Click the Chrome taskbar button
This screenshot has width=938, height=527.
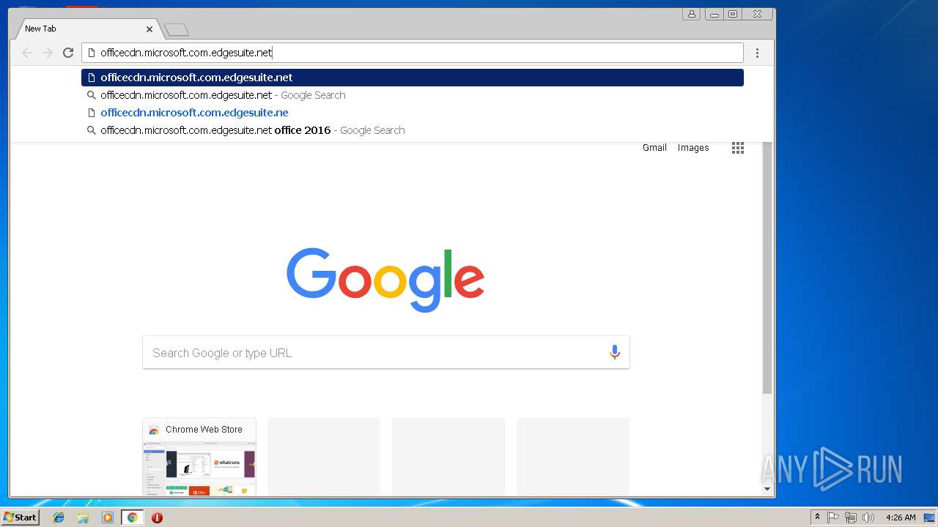coord(132,517)
